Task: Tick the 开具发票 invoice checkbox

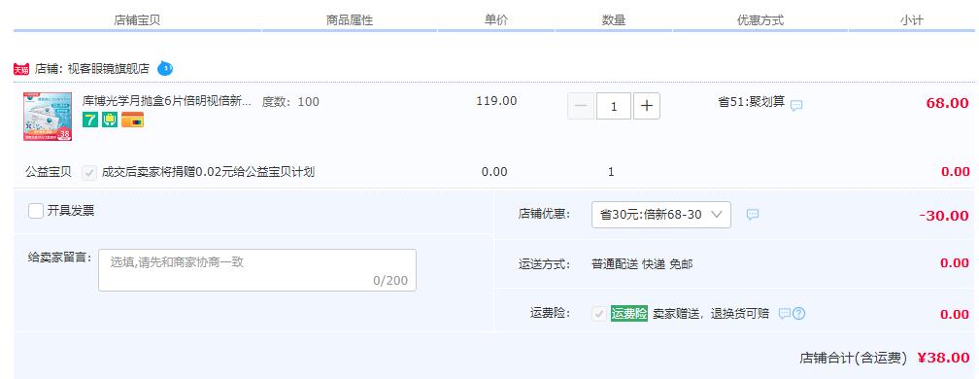Action: [x=36, y=211]
